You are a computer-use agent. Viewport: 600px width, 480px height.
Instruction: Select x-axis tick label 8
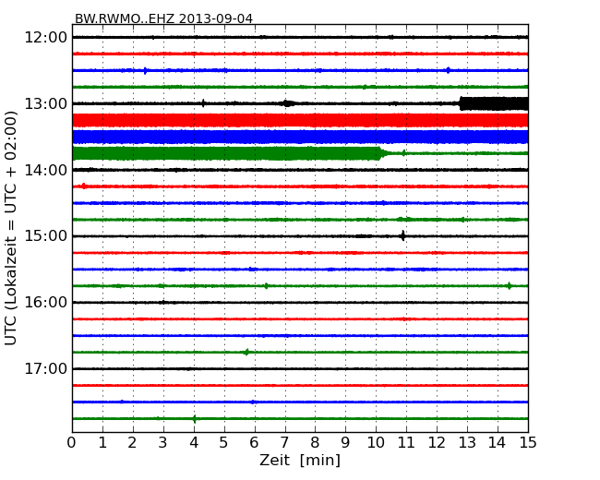coord(315,443)
